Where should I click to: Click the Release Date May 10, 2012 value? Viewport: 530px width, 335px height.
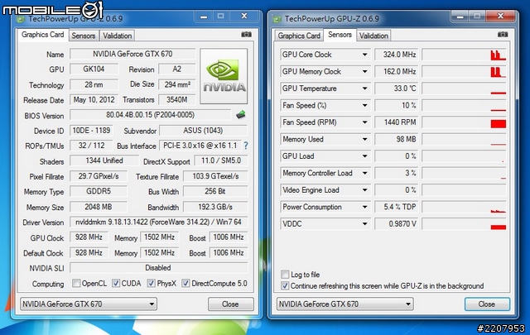(94, 100)
